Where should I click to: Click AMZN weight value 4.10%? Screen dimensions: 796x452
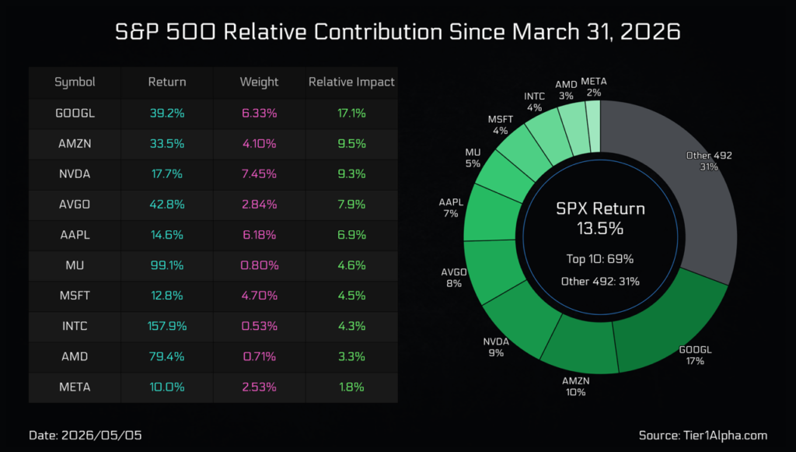[x=259, y=144]
